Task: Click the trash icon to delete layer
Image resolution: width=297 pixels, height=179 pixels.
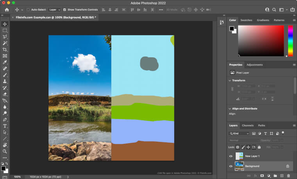Action: (288, 176)
